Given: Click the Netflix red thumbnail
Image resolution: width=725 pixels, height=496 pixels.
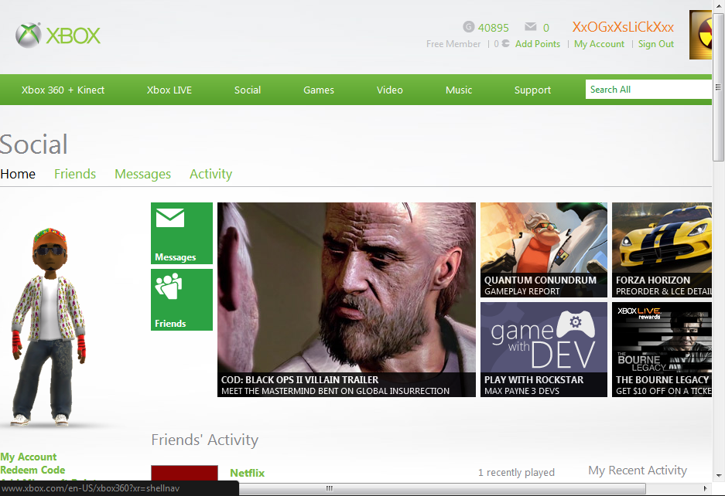Looking at the screenshot, I should [x=184, y=473].
